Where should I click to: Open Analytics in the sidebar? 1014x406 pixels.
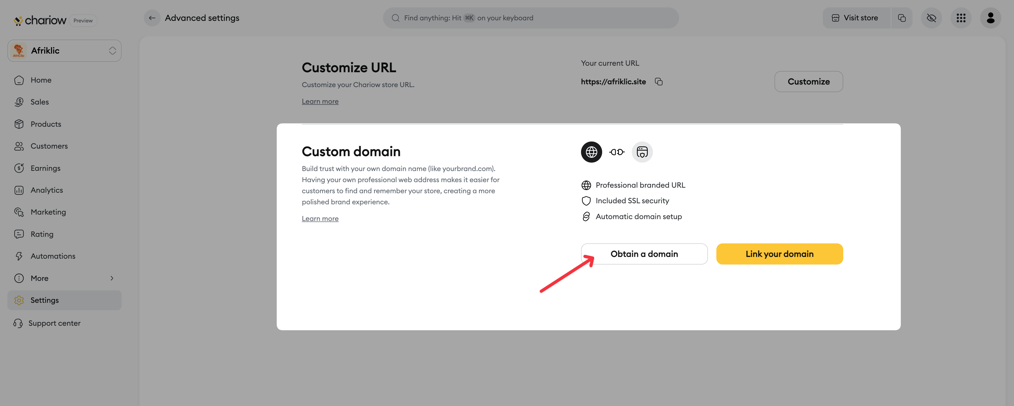click(x=47, y=190)
